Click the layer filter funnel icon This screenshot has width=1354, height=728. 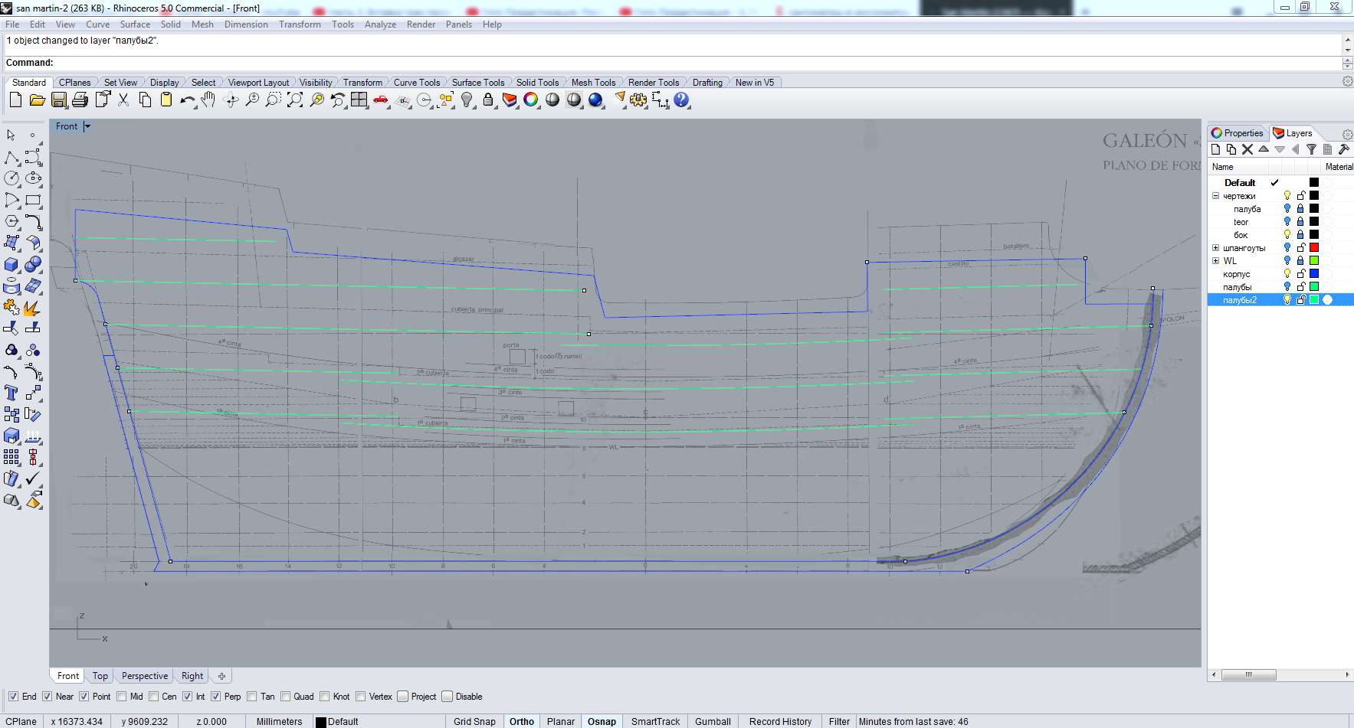(1311, 150)
